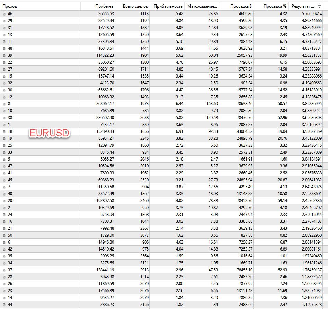Screen dimensions: 328x309
Task: Click the pass icon for row 29
Action: pos(4,21)
